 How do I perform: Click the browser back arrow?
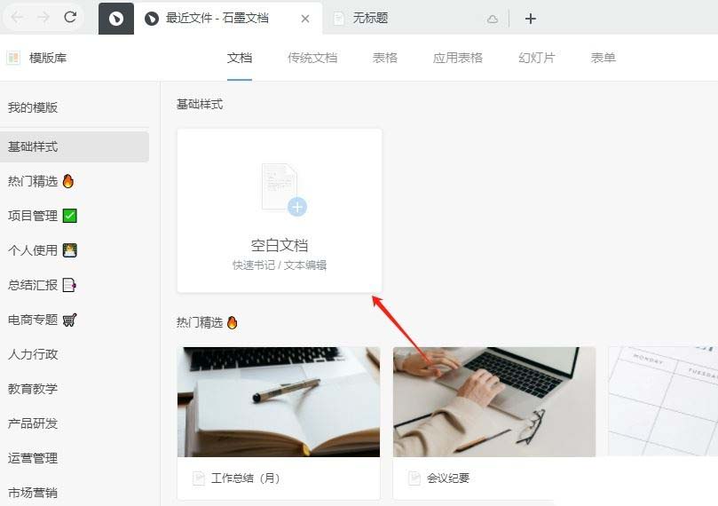18,18
